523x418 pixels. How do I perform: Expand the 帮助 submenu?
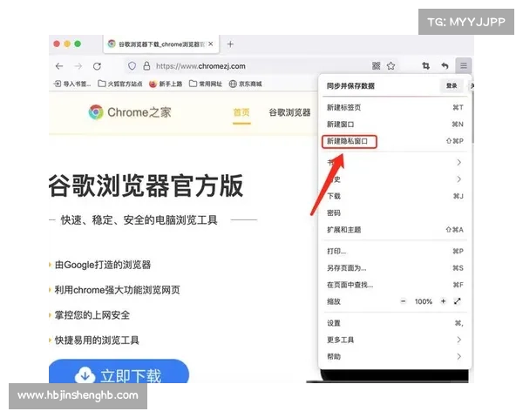pos(392,356)
